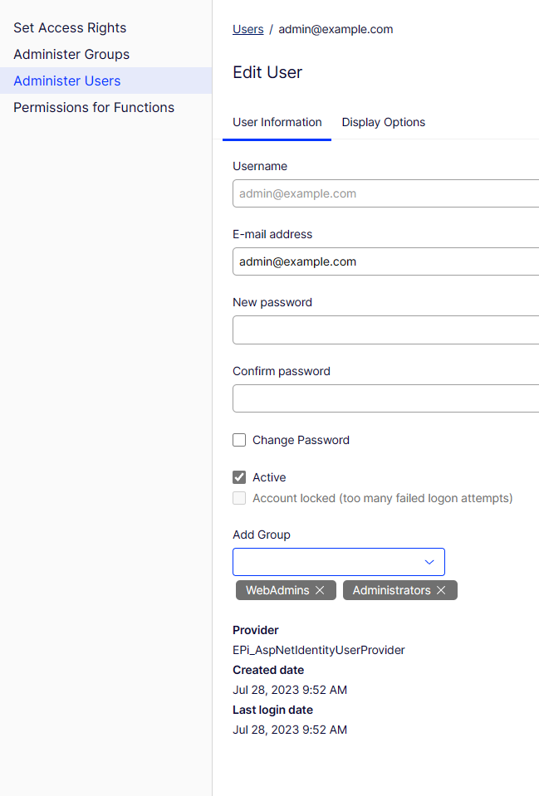The image size is (539, 796).
Task: Open the Add Group combo box
Action: [x=328, y=562]
